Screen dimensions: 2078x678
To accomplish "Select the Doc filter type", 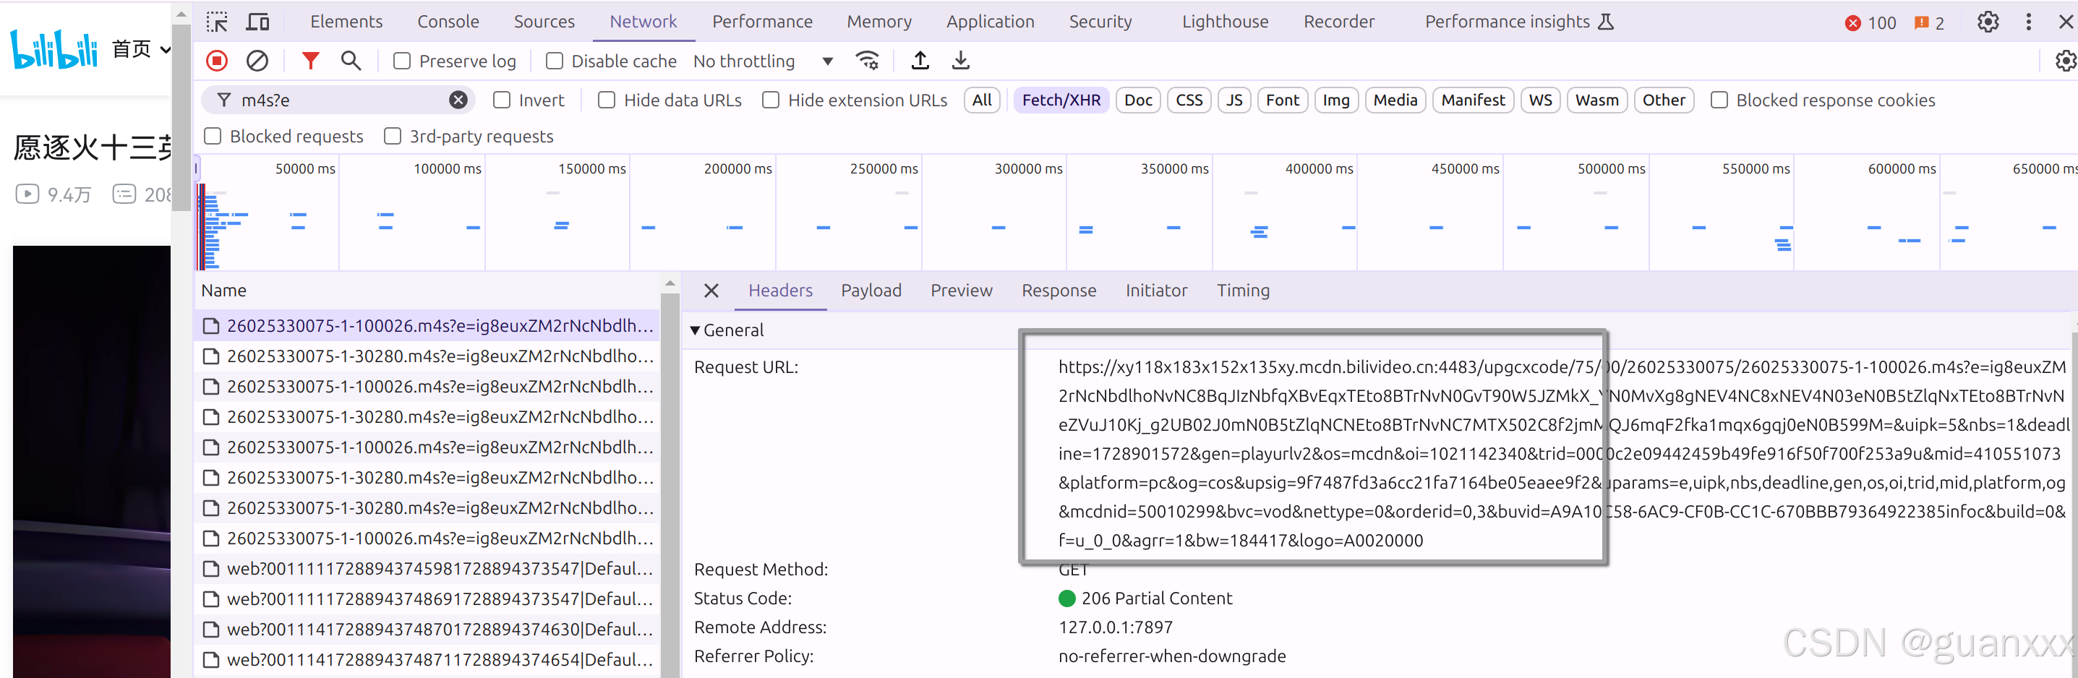I will [1138, 100].
